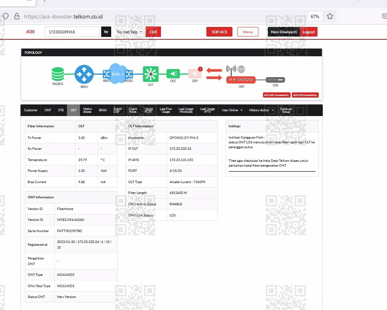Viewport: 387px width, 310px height.
Task: Click the ODP icon with red badge
Action: pyautogui.click(x=195, y=73)
